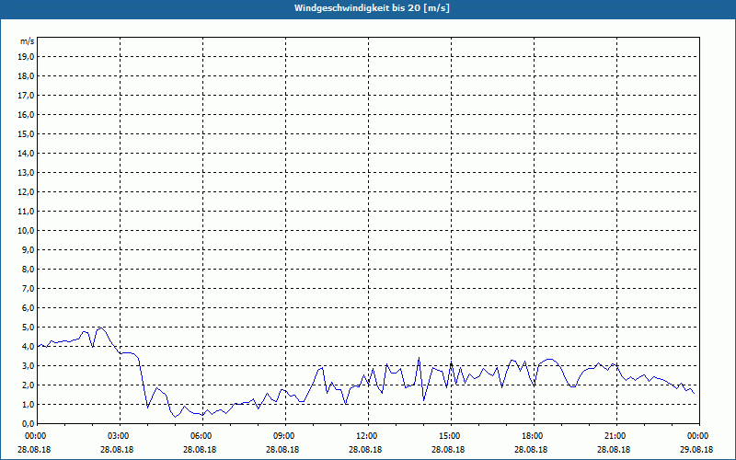This screenshot has width=736, height=460.
Task: Click the '12:00' time label
Action: tap(365, 436)
